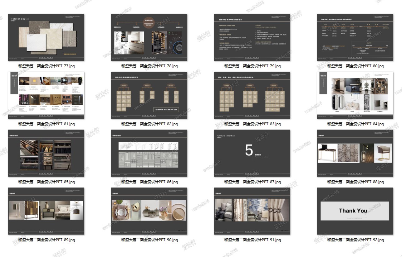Click file name 和玺天著二期全案设计PPT_79.jpg
The image size is (402, 257).
tap(252, 66)
